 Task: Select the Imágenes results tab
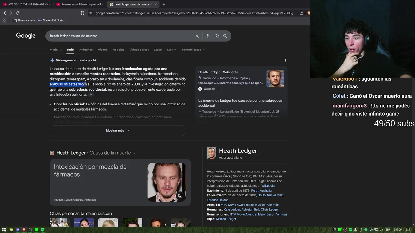point(86,50)
